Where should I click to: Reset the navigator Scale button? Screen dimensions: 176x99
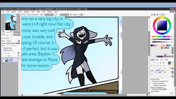pos(19,32)
